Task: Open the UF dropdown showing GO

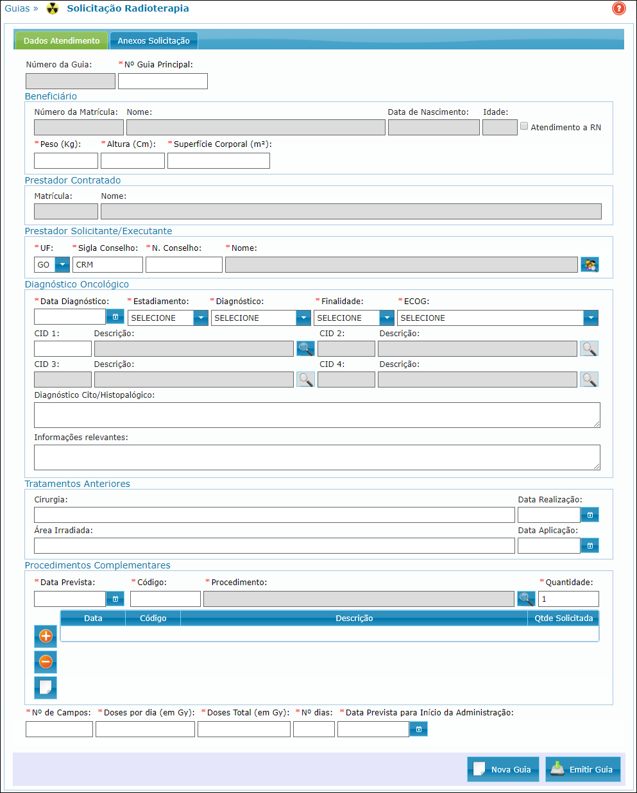Action: [62, 265]
